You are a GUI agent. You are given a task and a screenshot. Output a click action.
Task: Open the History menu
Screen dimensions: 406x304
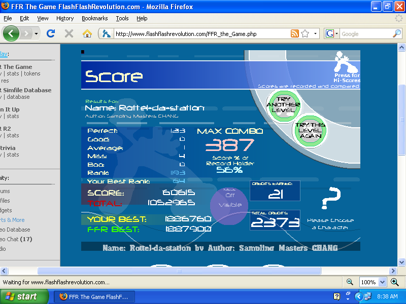click(65, 18)
